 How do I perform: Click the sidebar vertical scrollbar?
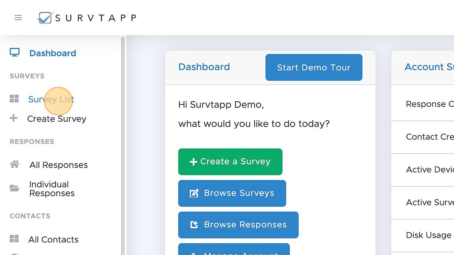click(x=123, y=146)
